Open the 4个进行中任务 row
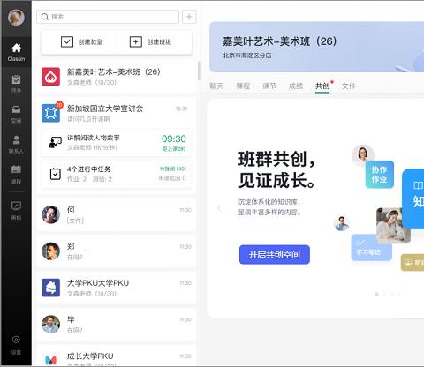Image resolution: width=424 pixels, height=367 pixels. point(117,174)
